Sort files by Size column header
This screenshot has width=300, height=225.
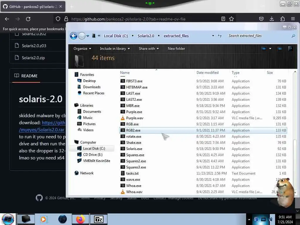[x=270, y=73]
